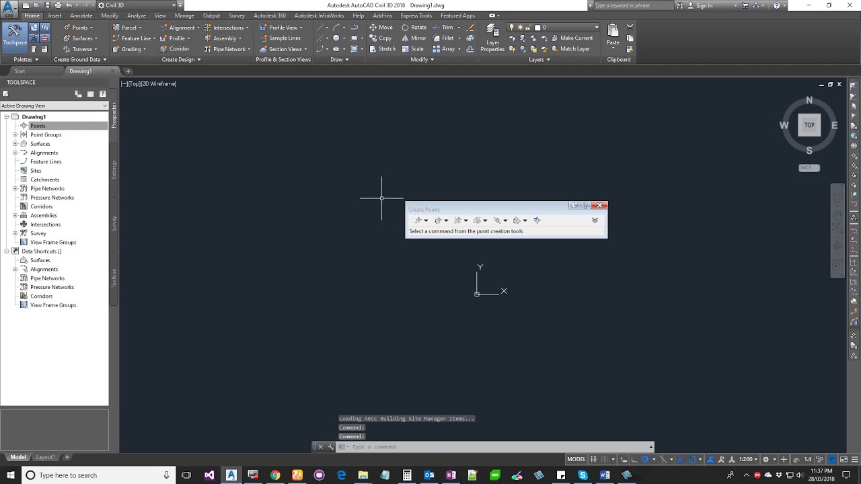Screen dimensions: 861x484
Task: Collapse the Drawing1 tree node
Action: 7,117
